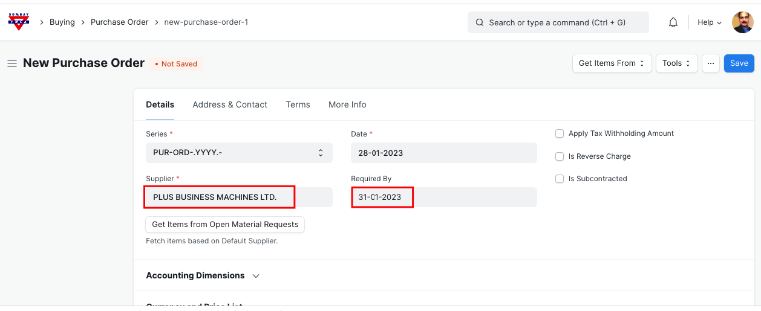Click the Required By date field

click(443, 197)
